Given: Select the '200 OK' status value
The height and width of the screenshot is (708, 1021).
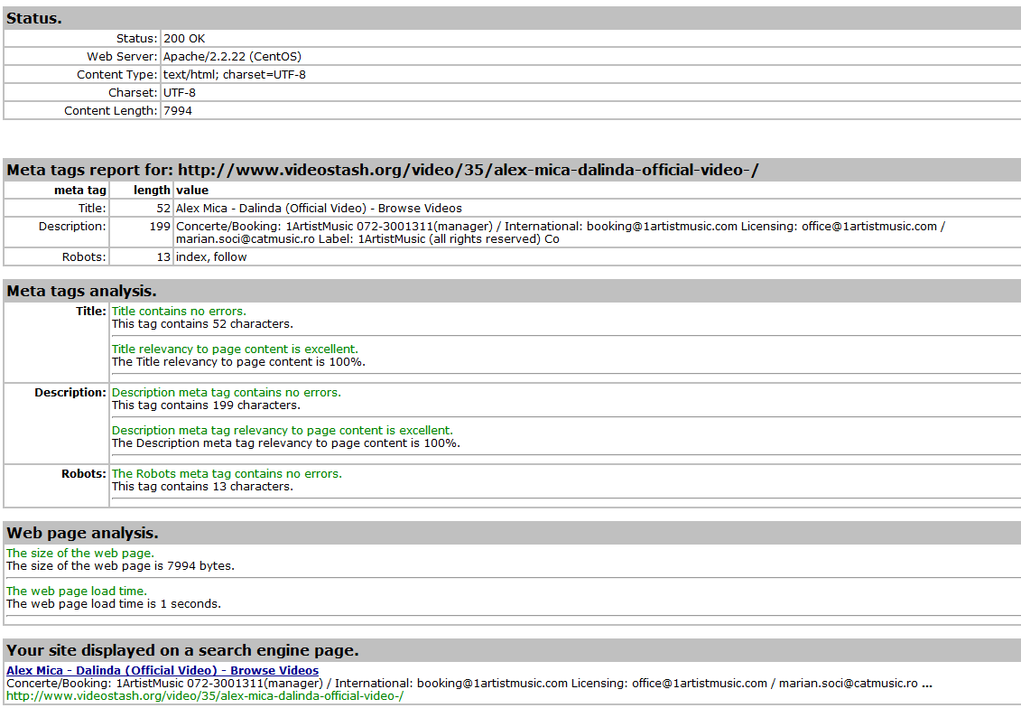Looking at the screenshot, I should click(x=184, y=39).
